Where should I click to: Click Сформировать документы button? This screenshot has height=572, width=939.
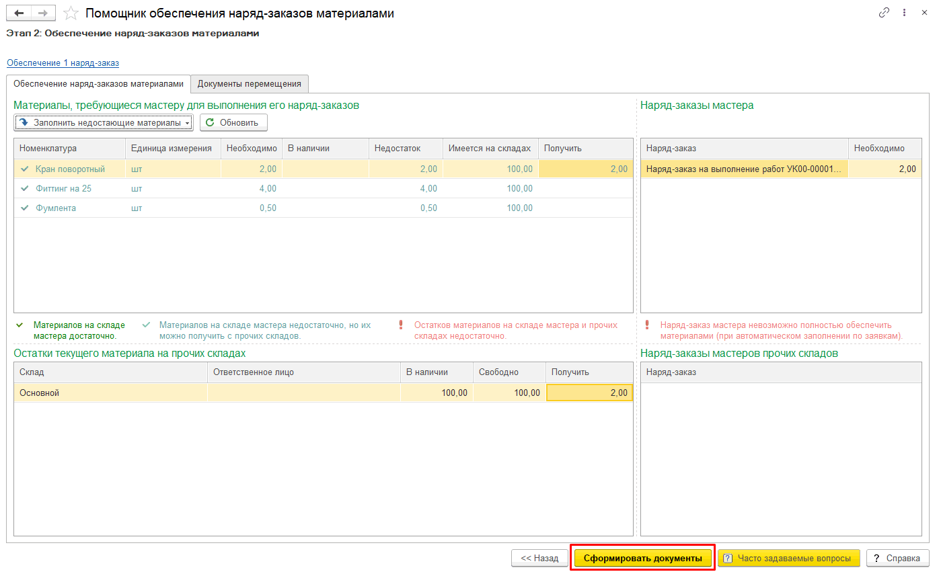pyautogui.click(x=642, y=558)
